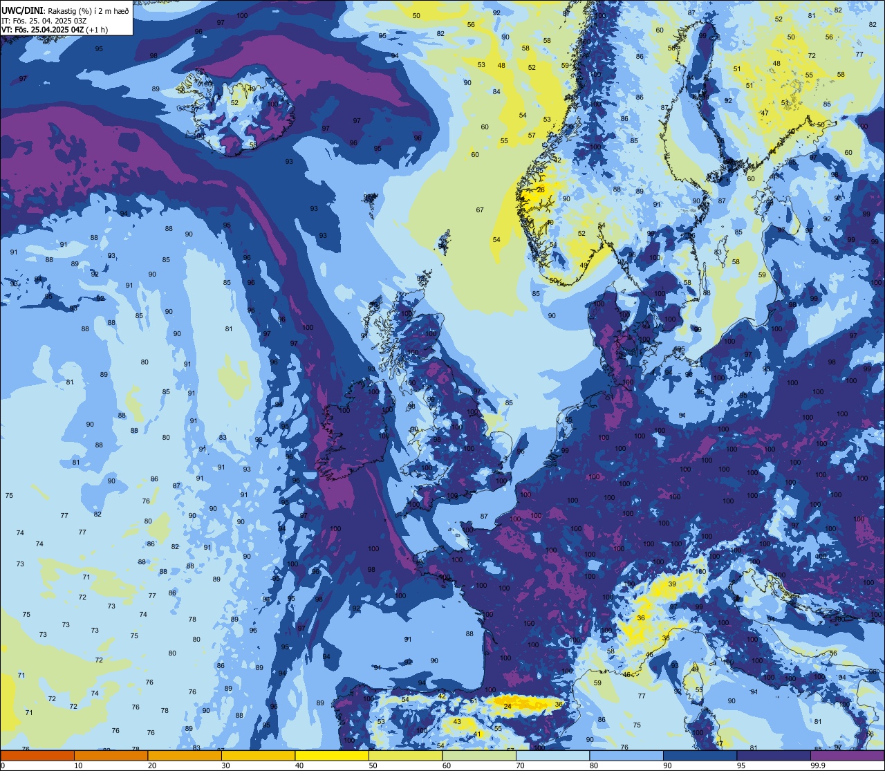885x771 pixels.
Task: Click the '50' legend scale label
Action: point(373,765)
